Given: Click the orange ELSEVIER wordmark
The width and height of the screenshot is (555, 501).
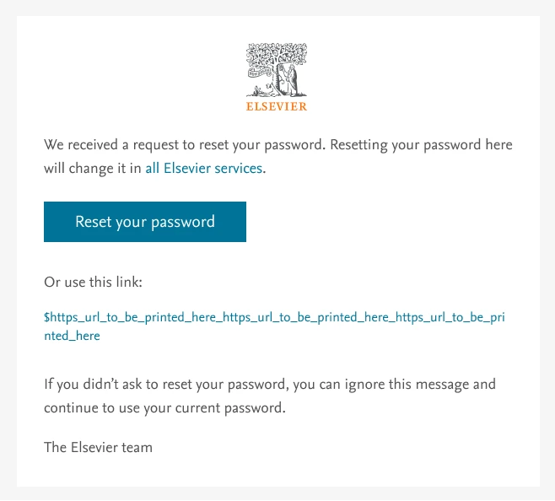Looking at the screenshot, I should pyautogui.click(x=277, y=107).
